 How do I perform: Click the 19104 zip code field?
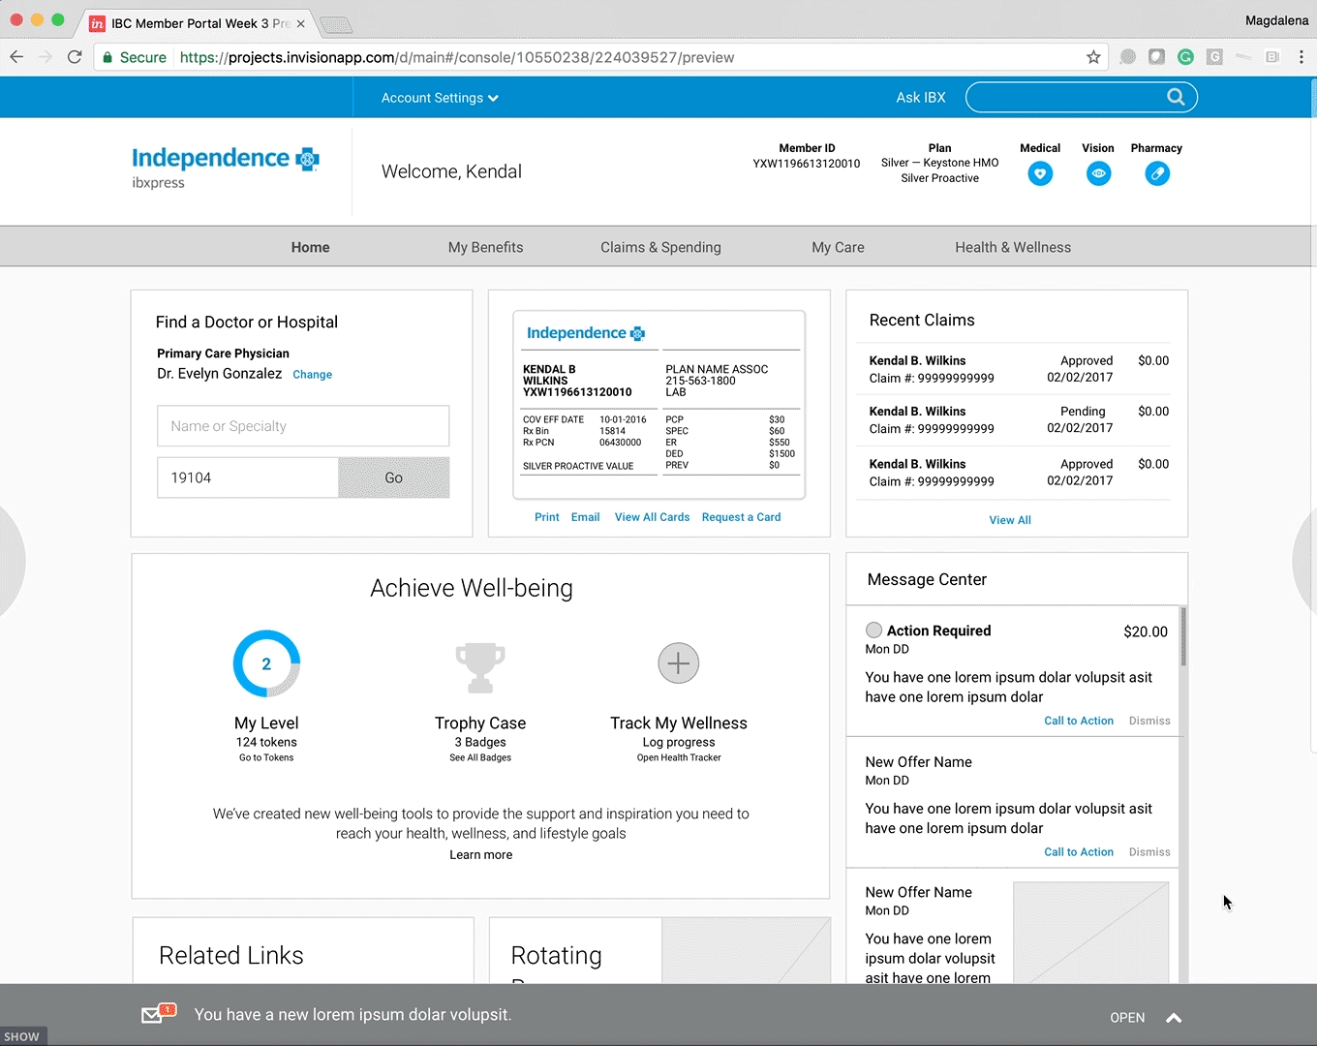point(248,477)
